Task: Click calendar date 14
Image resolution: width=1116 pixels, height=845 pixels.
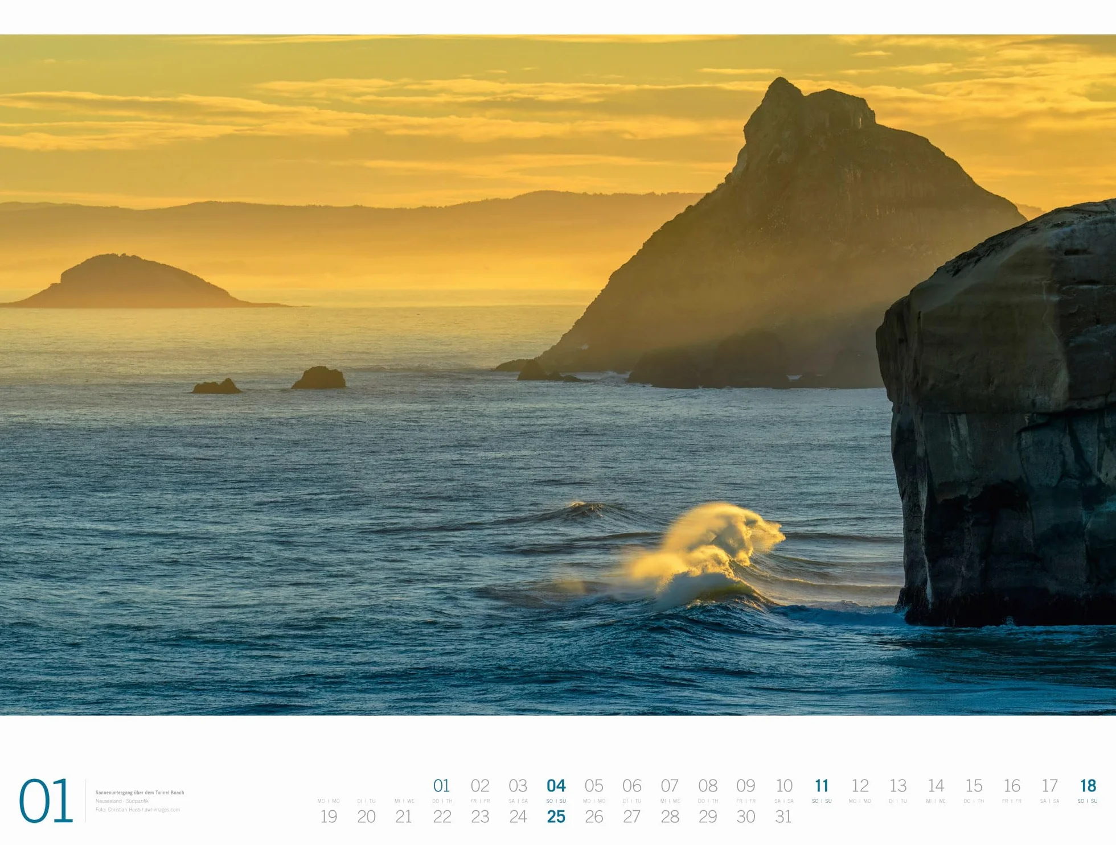Action: point(936,786)
